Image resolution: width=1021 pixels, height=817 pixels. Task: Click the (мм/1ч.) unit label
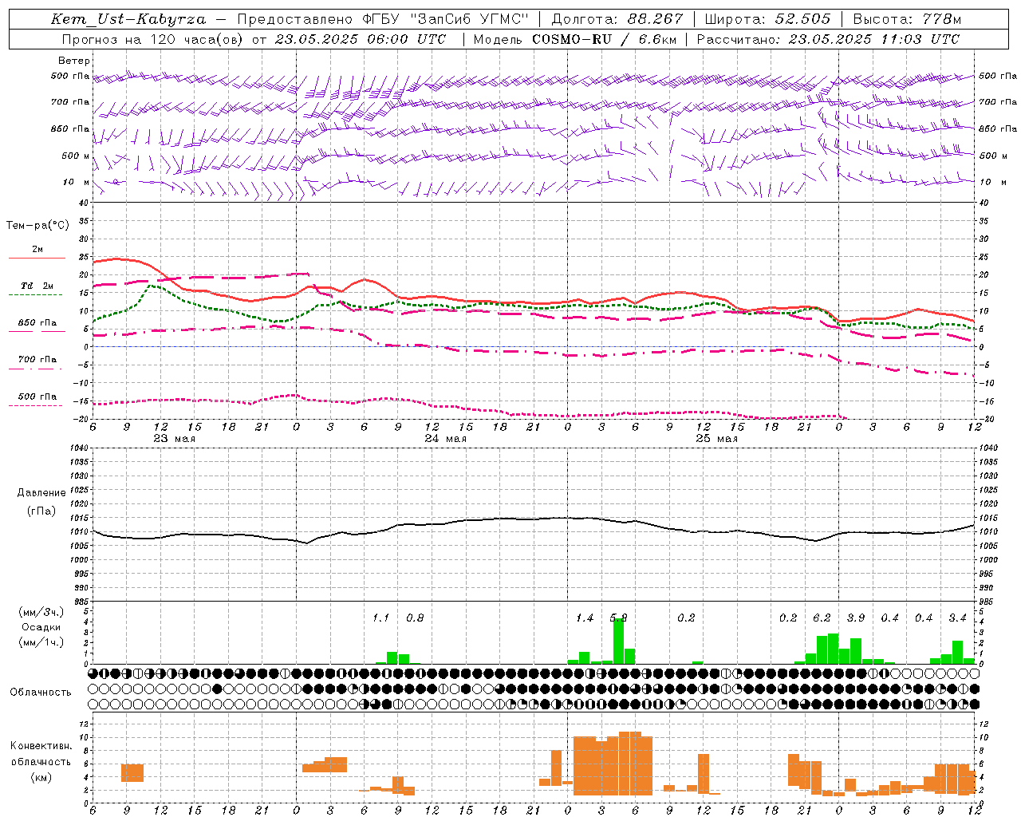point(41,642)
